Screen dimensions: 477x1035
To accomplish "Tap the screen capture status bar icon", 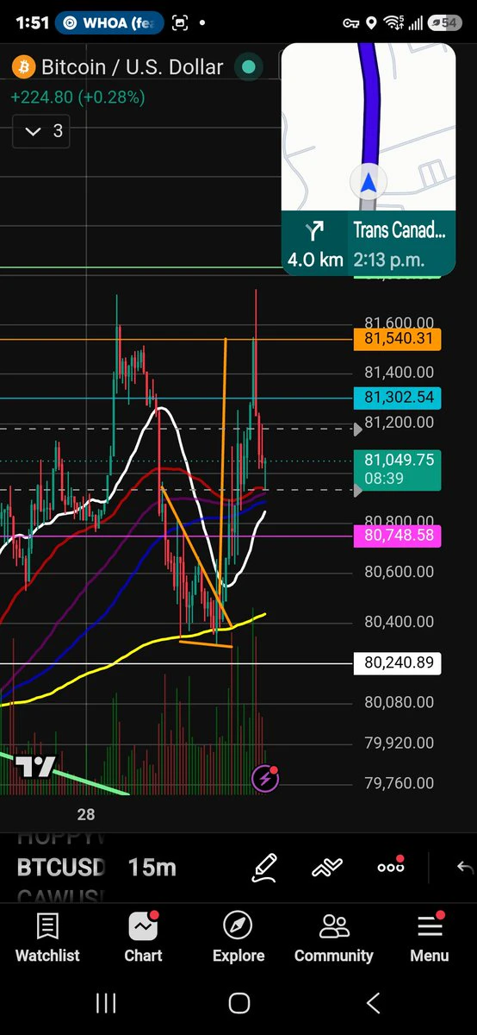I will point(180,22).
